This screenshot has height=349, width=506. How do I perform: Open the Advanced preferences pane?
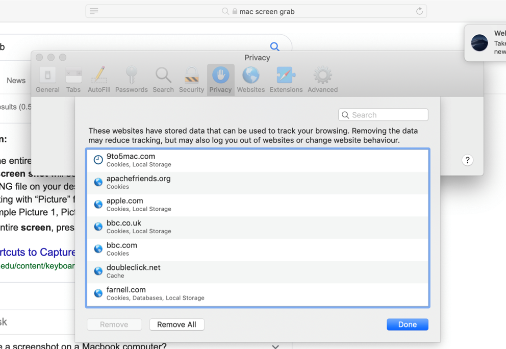pyautogui.click(x=323, y=80)
